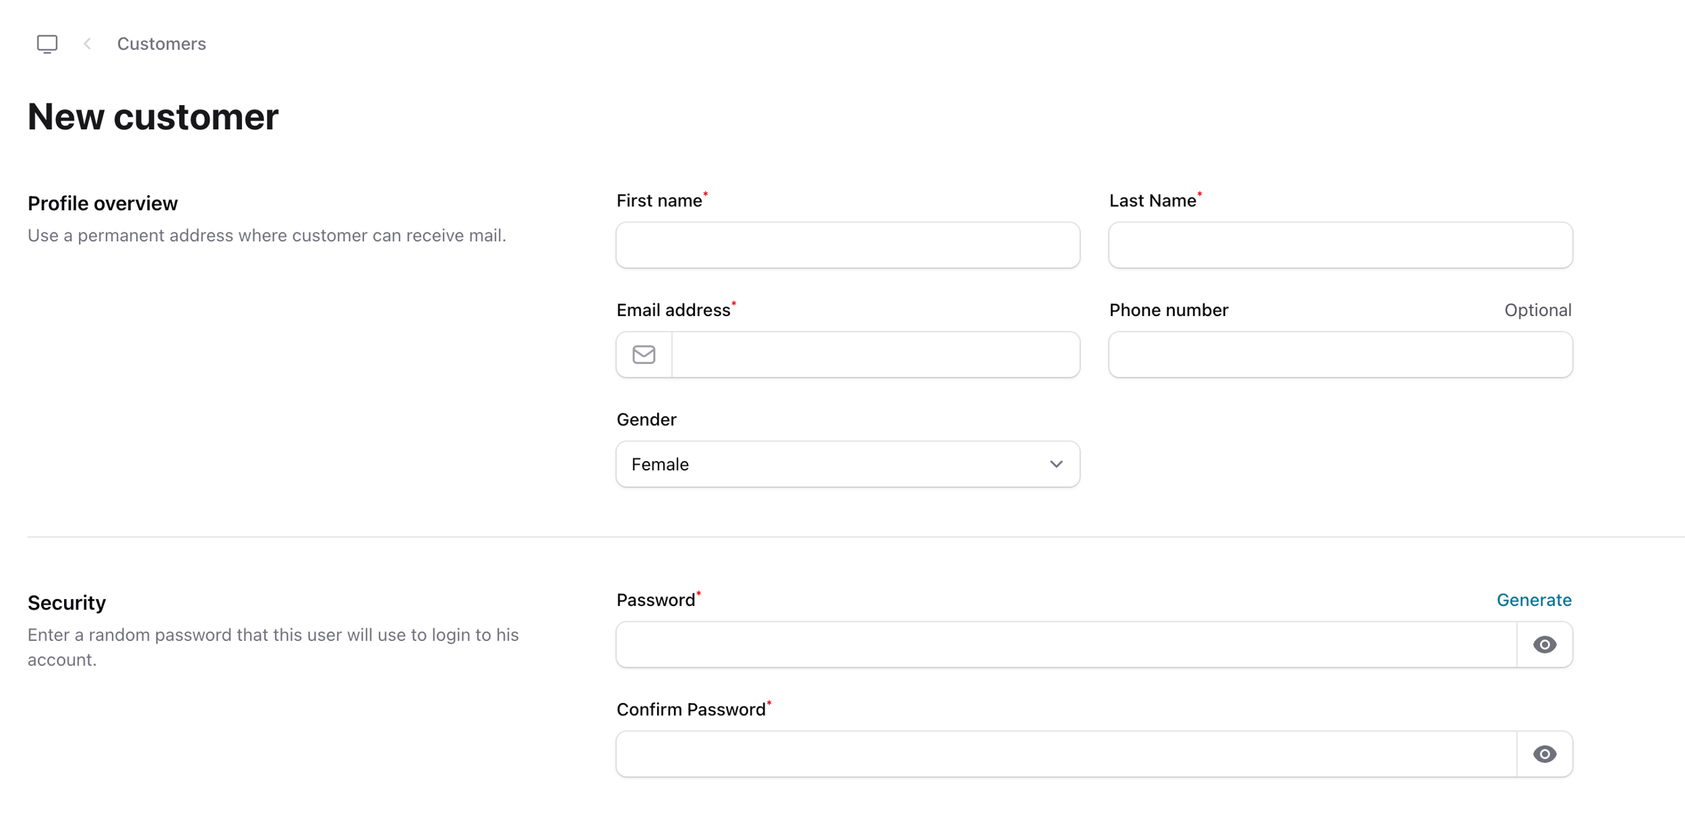Show password using eye icon in Password field
Screen dimensions: 1685x825
pyautogui.click(x=1544, y=644)
